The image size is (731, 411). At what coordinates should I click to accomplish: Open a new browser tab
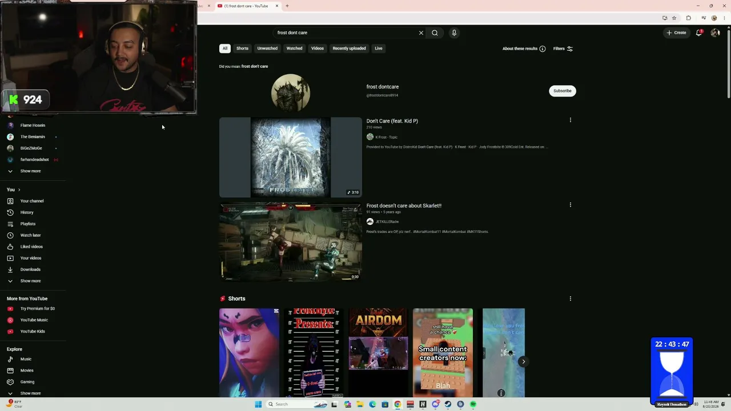tap(287, 6)
